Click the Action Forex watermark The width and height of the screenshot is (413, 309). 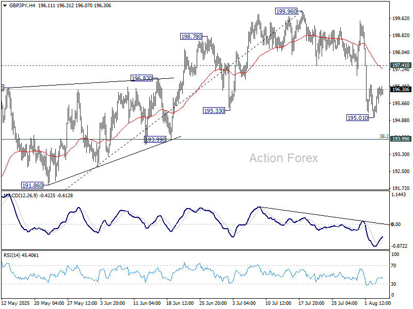coord(285,158)
